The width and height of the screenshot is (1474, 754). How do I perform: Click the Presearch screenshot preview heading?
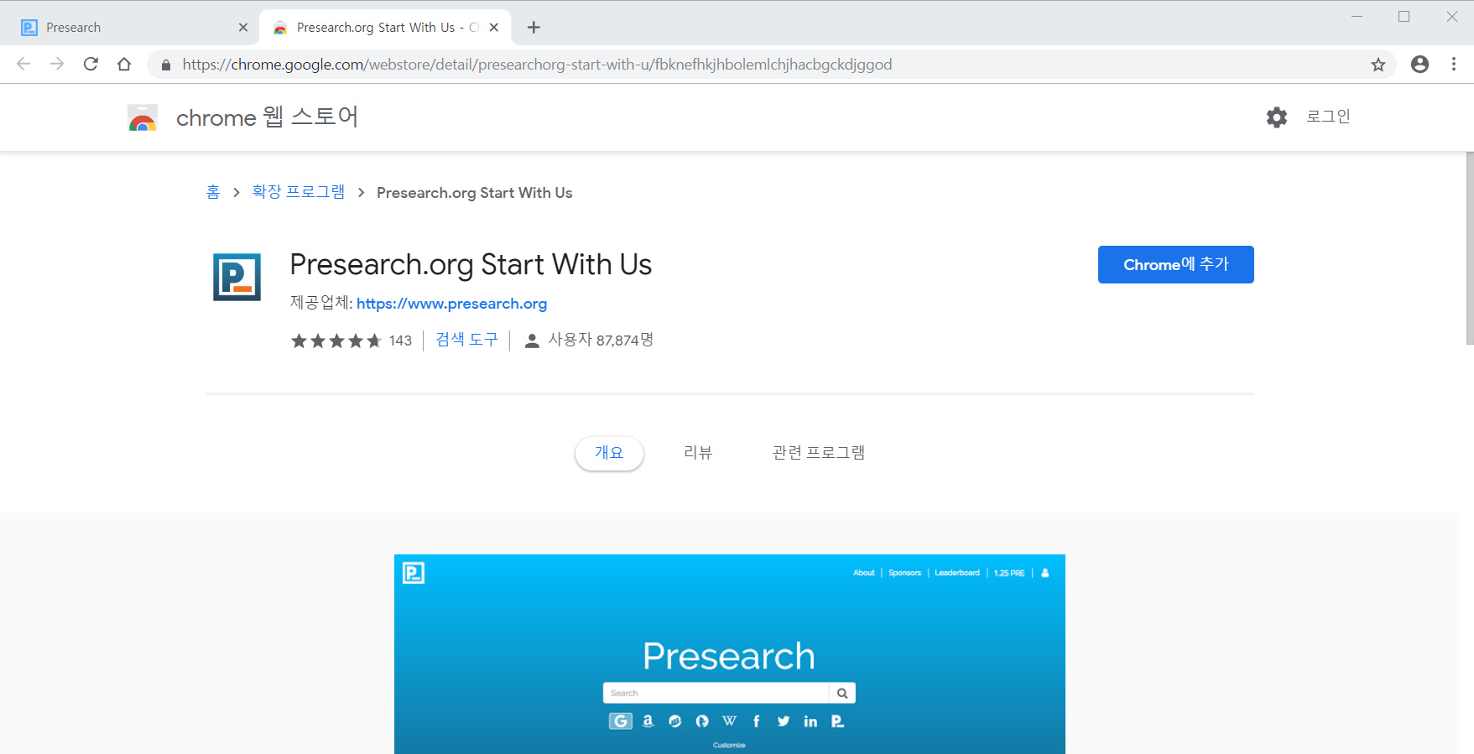tap(729, 656)
